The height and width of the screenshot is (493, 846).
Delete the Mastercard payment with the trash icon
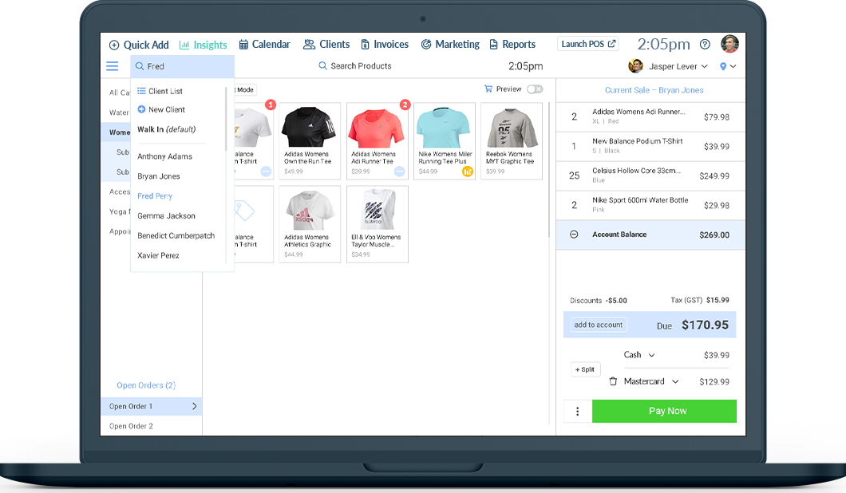pos(613,381)
